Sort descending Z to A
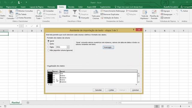The image size is (192, 108). [60, 16]
